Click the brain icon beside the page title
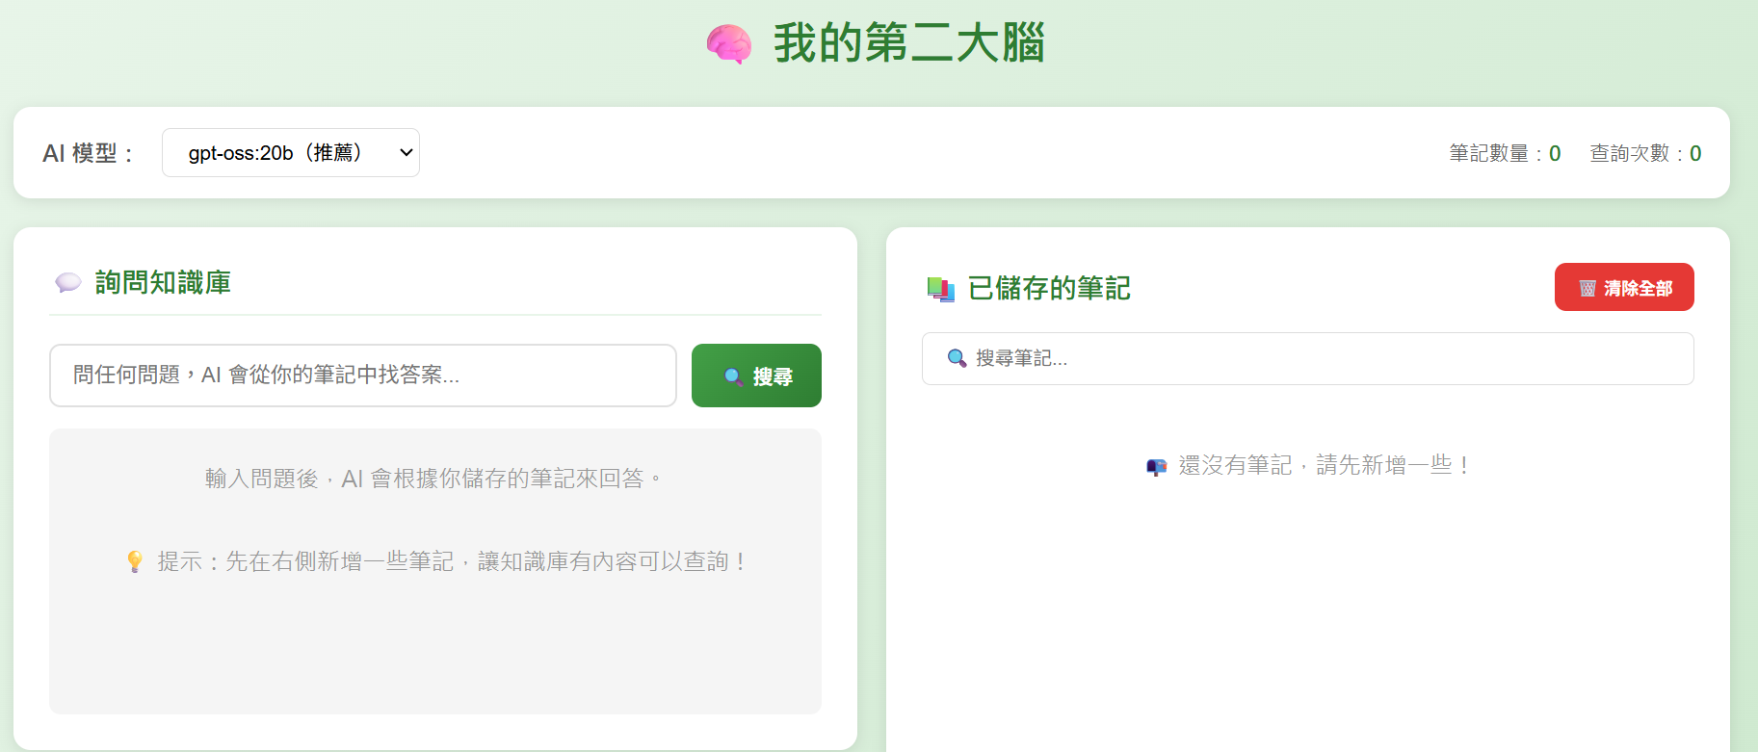 point(728,44)
